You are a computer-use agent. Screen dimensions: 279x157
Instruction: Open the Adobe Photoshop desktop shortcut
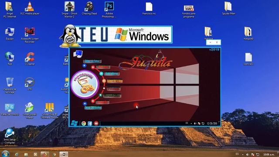coord(109,10)
